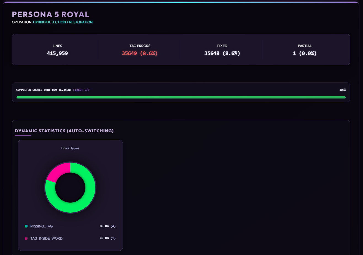This screenshot has height=255, width=363.
Task: Click the "FIXED: 5/5" status text
Action: [81, 90]
